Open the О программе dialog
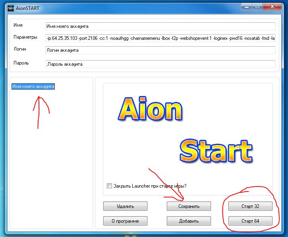This screenshot has width=288, height=237. 125,221
